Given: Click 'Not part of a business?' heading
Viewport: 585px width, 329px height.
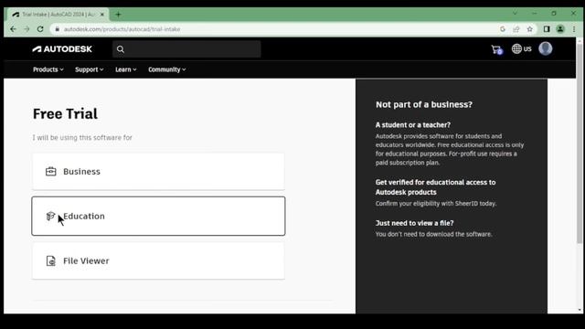Looking at the screenshot, I should (x=424, y=104).
